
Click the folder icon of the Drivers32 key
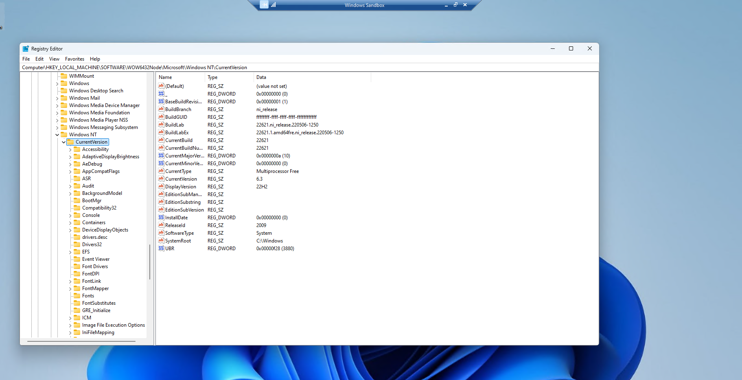(x=77, y=245)
